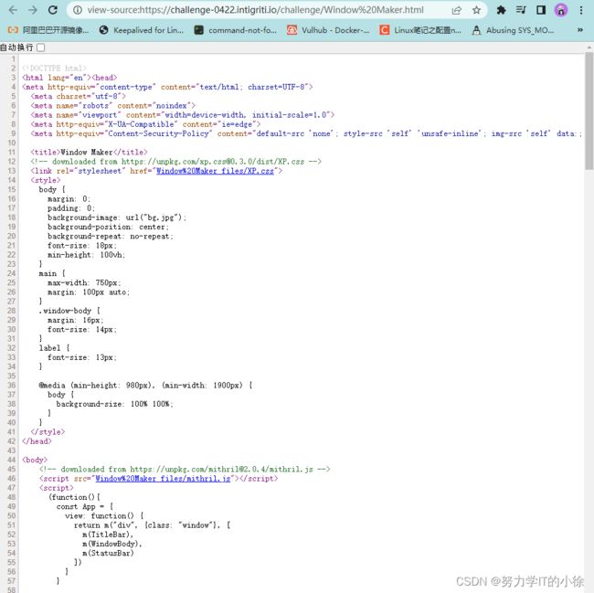Open the user profile avatar
Screen dimensions: 594x593
click(561, 10)
